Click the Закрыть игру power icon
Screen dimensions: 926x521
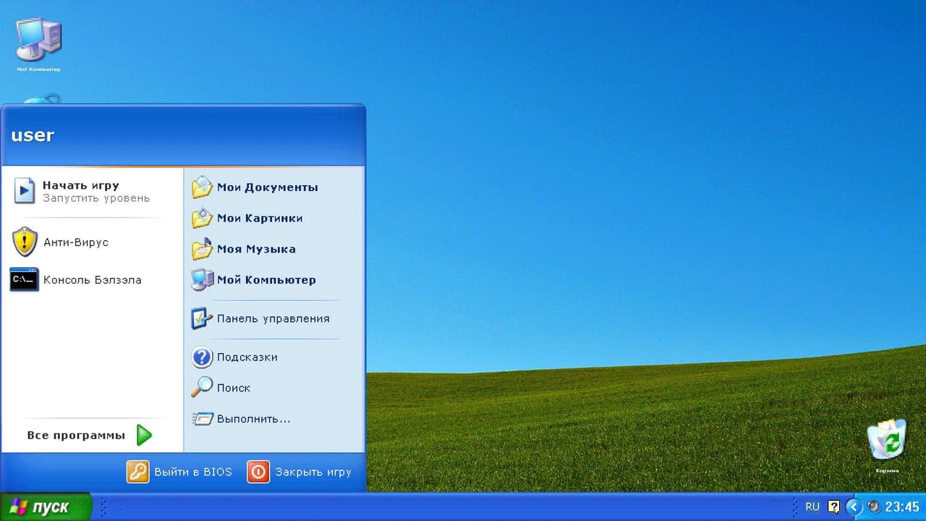pyautogui.click(x=258, y=472)
